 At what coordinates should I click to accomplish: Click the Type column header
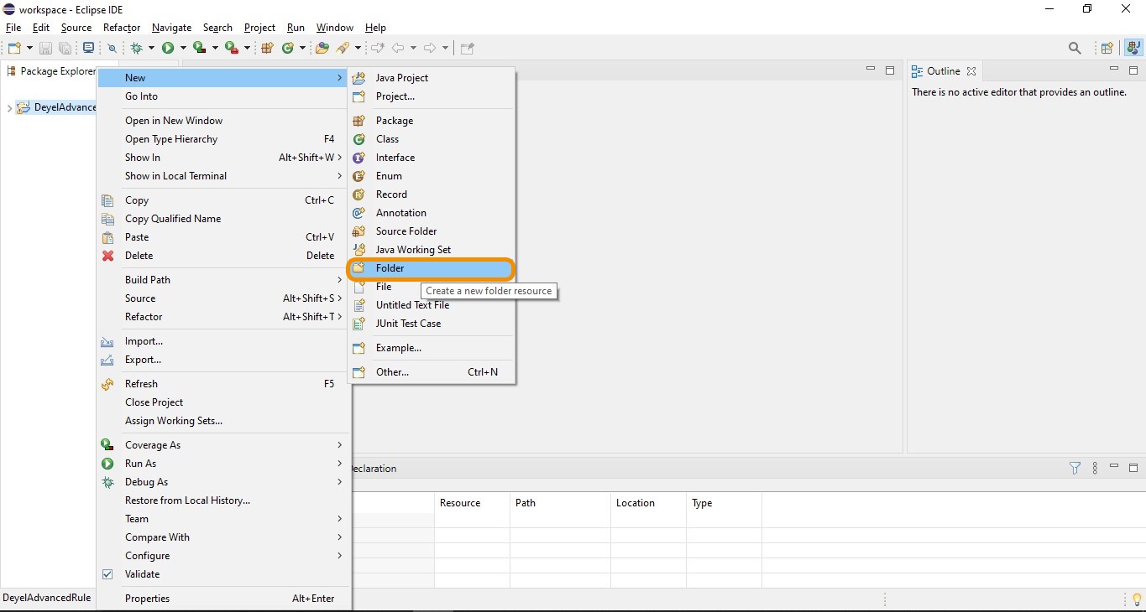pos(724,503)
